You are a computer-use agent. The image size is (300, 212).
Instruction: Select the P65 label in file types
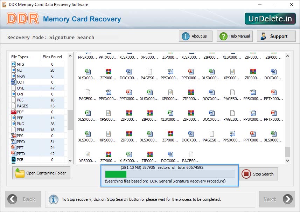pyautogui.click(x=20, y=100)
